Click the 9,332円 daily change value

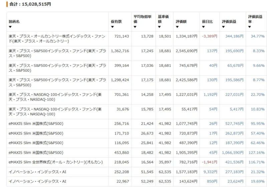(x=211, y=172)
